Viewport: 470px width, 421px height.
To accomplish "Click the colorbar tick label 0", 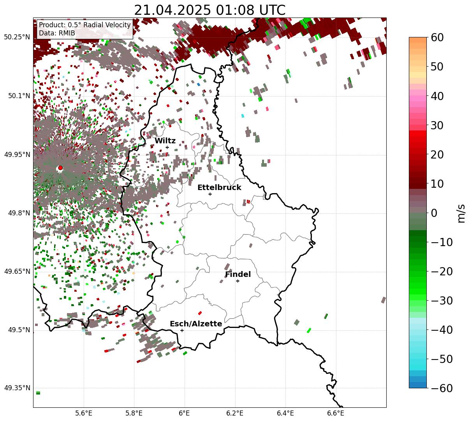I will click(x=434, y=213).
